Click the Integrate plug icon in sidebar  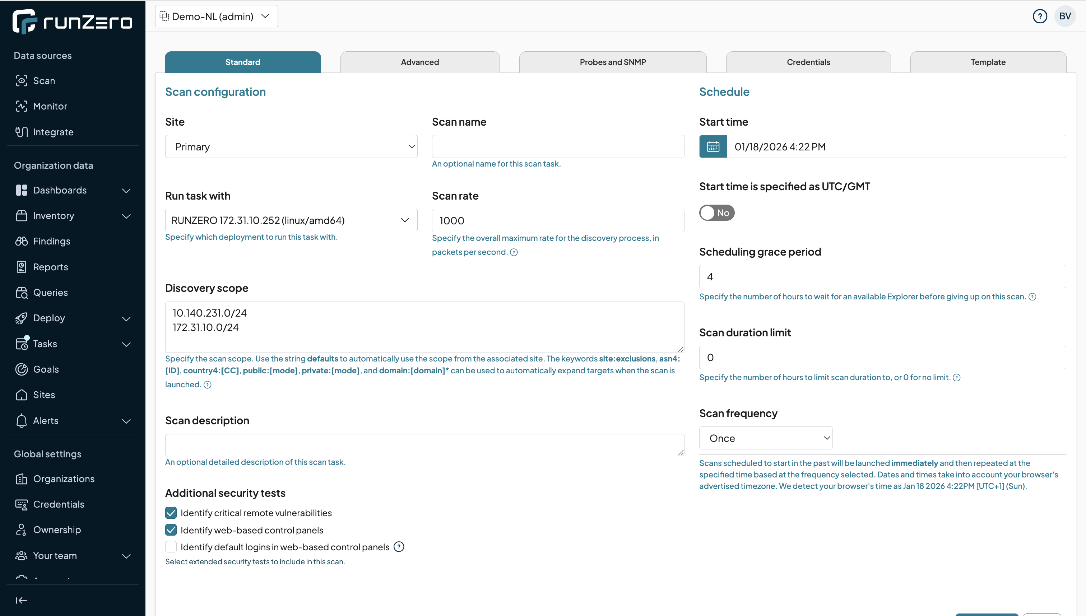[x=21, y=132]
